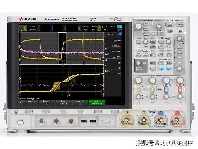Image resolution: width=198 pixels, height=149 pixels.
Task: Tap the blue icon in the screen's top-right corner
Action: tap(119, 27)
